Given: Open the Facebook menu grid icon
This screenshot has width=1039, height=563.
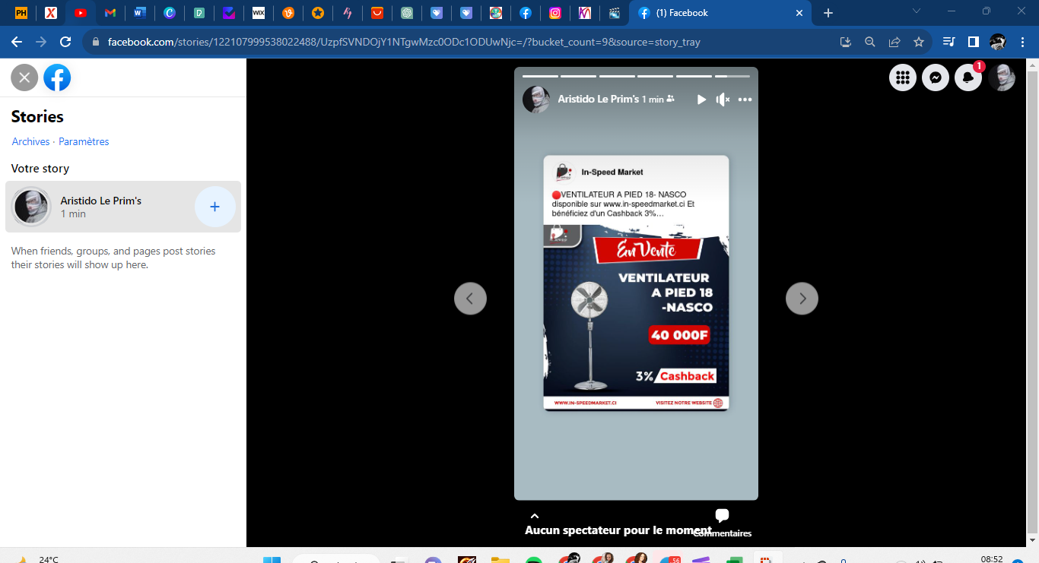Looking at the screenshot, I should tap(903, 77).
